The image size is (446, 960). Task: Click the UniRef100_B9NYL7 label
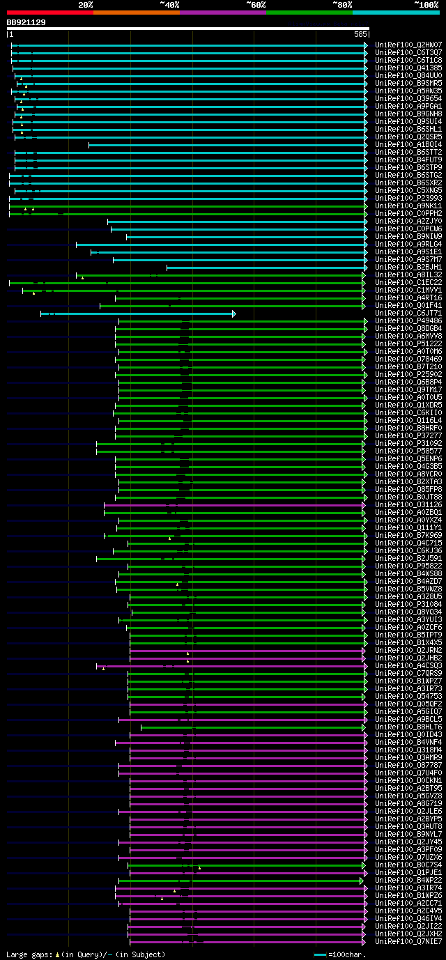click(x=408, y=834)
